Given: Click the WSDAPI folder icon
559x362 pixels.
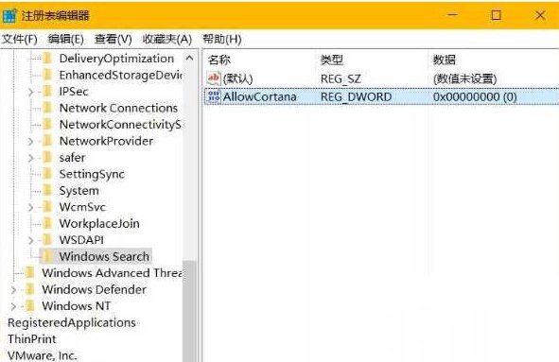Looking at the screenshot, I should point(47,240).
